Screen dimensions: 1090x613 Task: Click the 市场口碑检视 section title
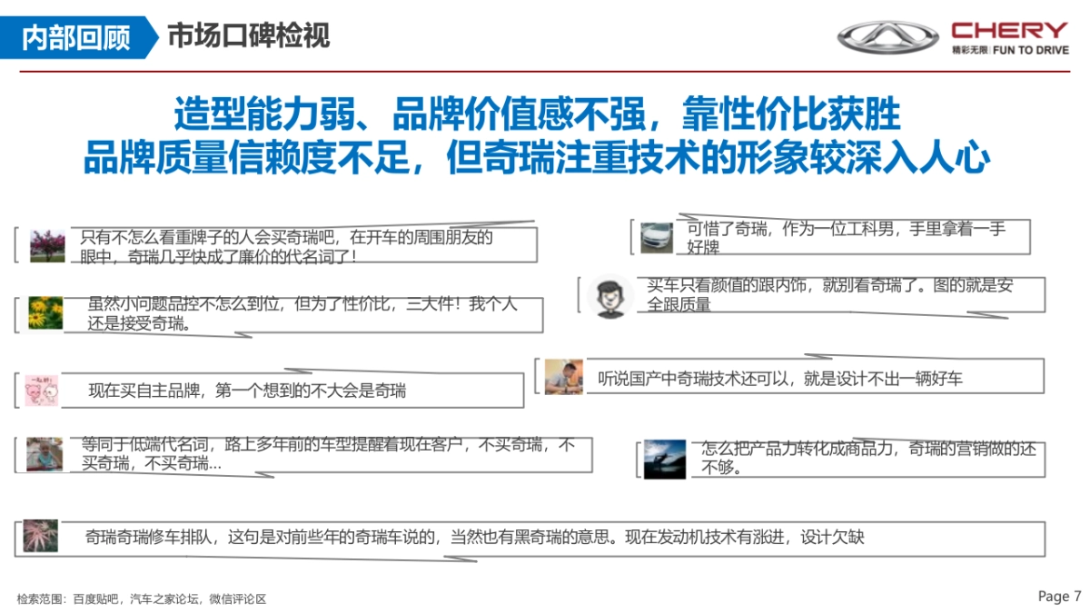pyautogui.click(x=247, y=36)
